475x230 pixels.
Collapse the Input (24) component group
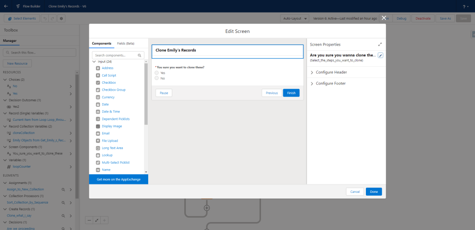(x=94, y=61)
